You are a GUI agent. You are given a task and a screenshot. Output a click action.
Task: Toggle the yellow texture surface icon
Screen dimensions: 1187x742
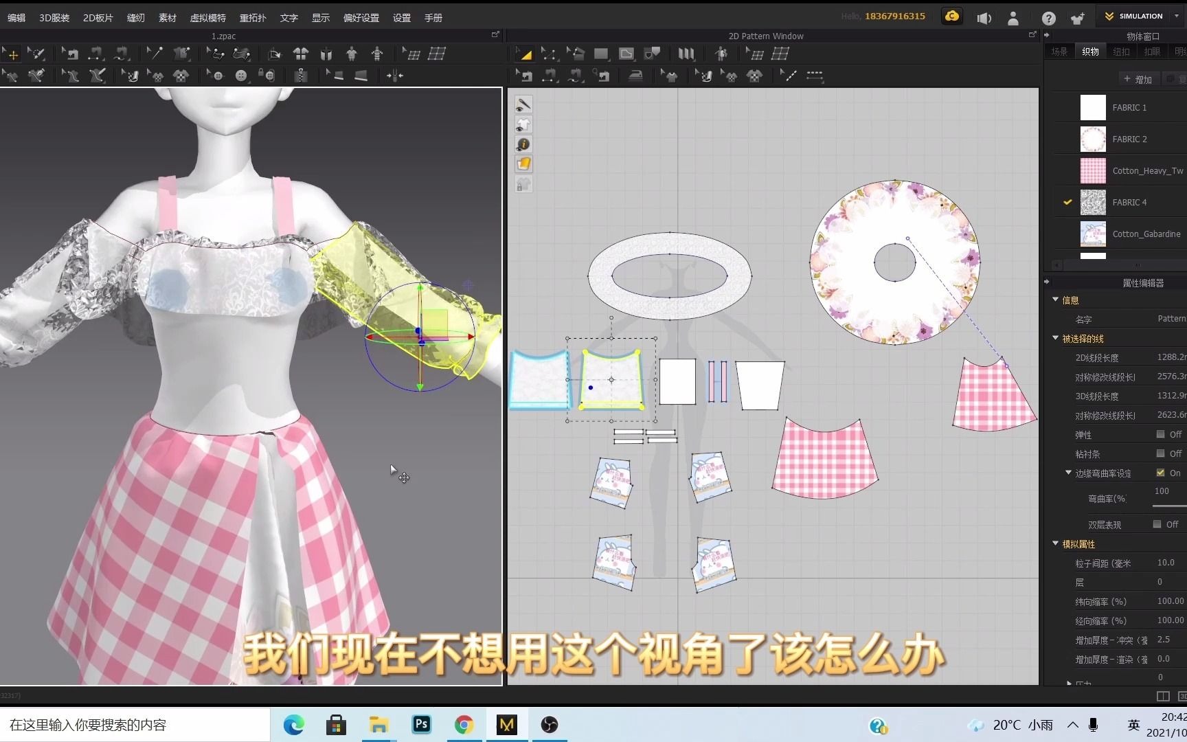(x=523, y=164)
